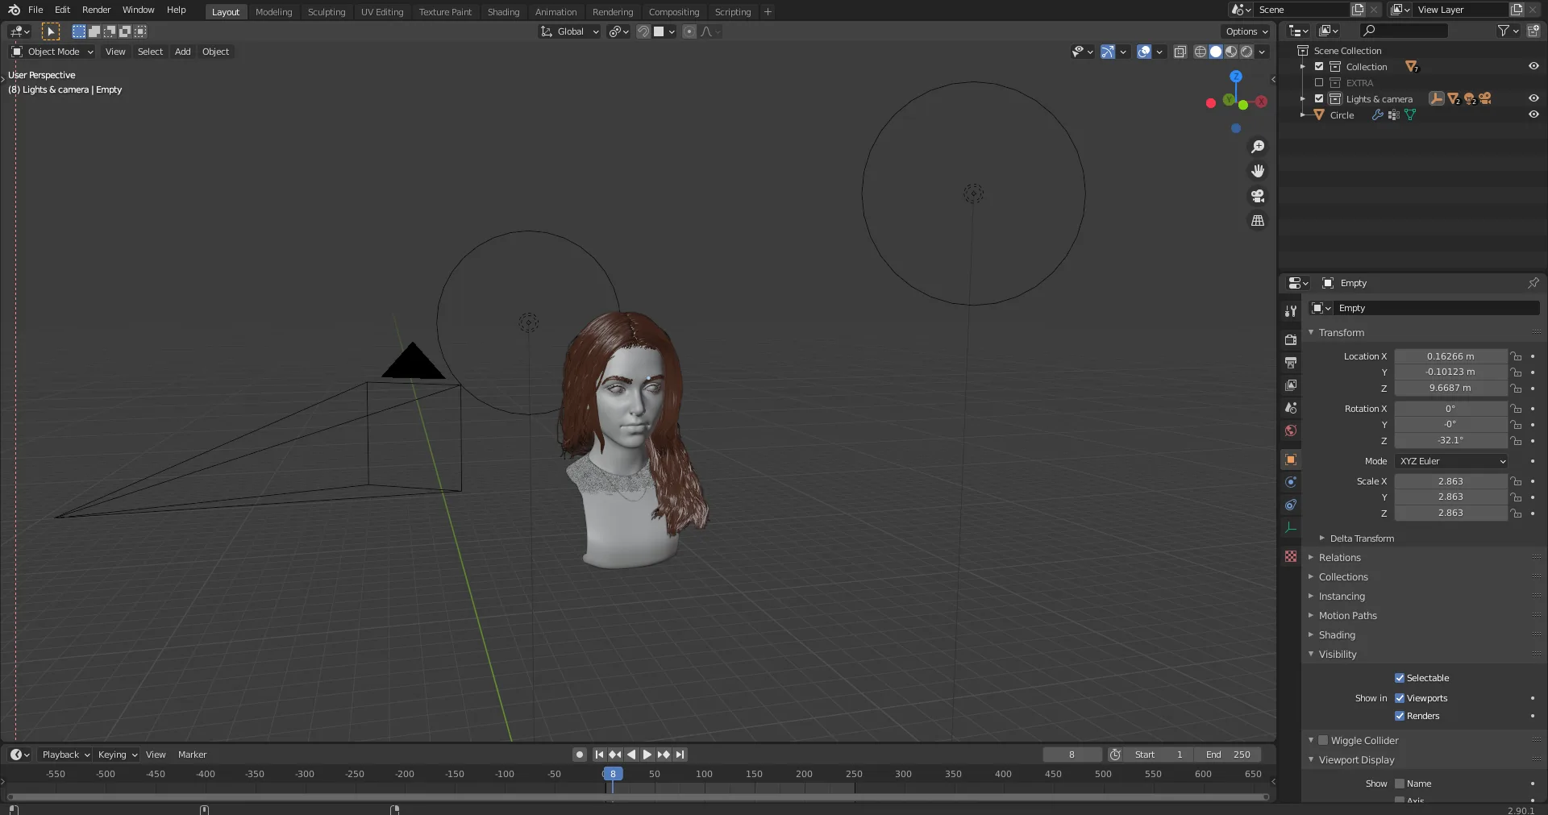Expand the Relations panel
Image resolution: width=1548 pixels, height=815 pixels.
[1339, 558]
